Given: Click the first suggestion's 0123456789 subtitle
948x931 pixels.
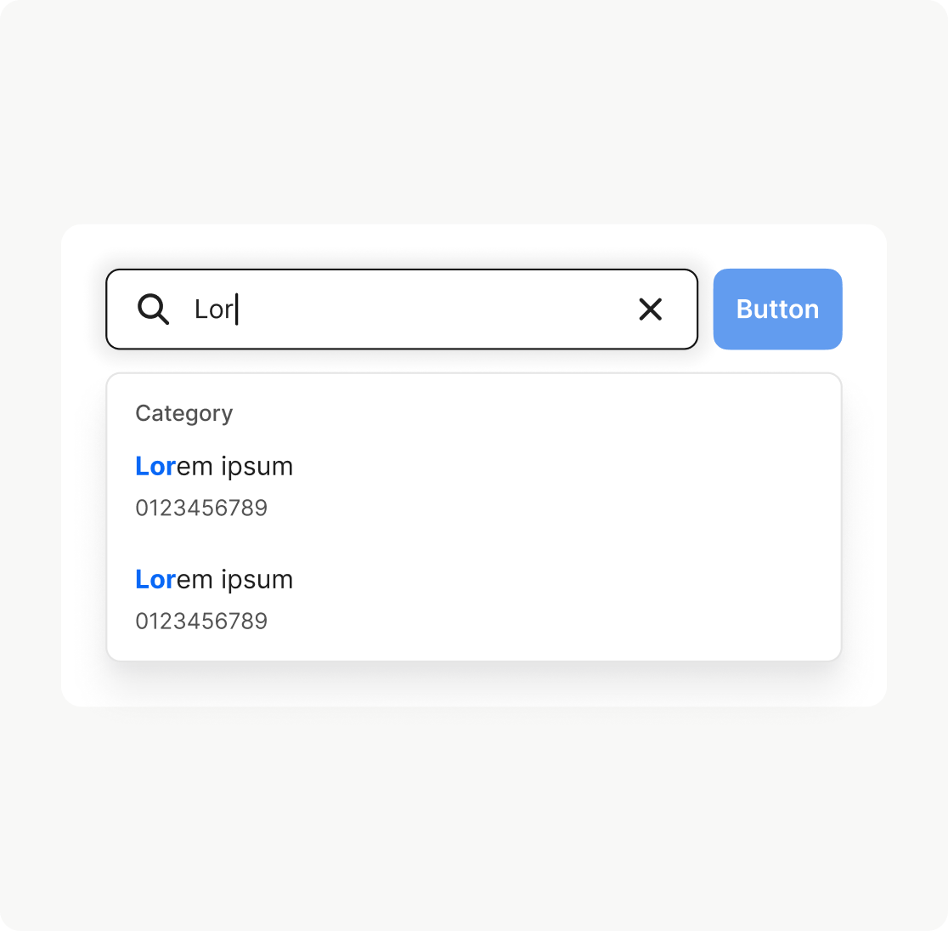Looking at the screenshot, I should pos(201,508).
